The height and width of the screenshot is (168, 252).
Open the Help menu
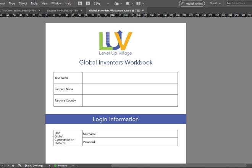click(x=68, y=3)
